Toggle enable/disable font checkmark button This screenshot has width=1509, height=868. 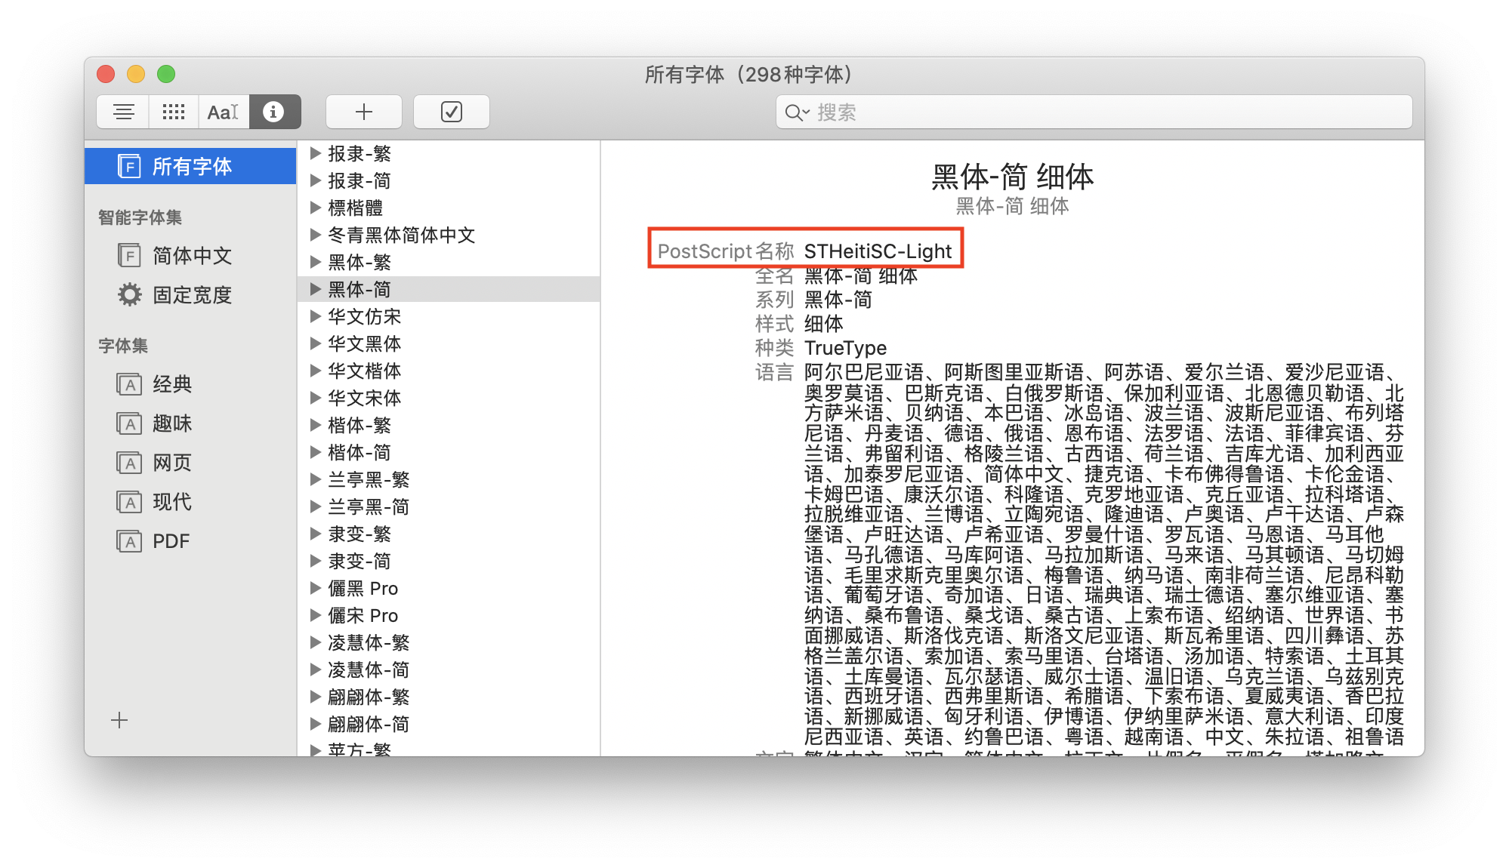click(451, 112)
